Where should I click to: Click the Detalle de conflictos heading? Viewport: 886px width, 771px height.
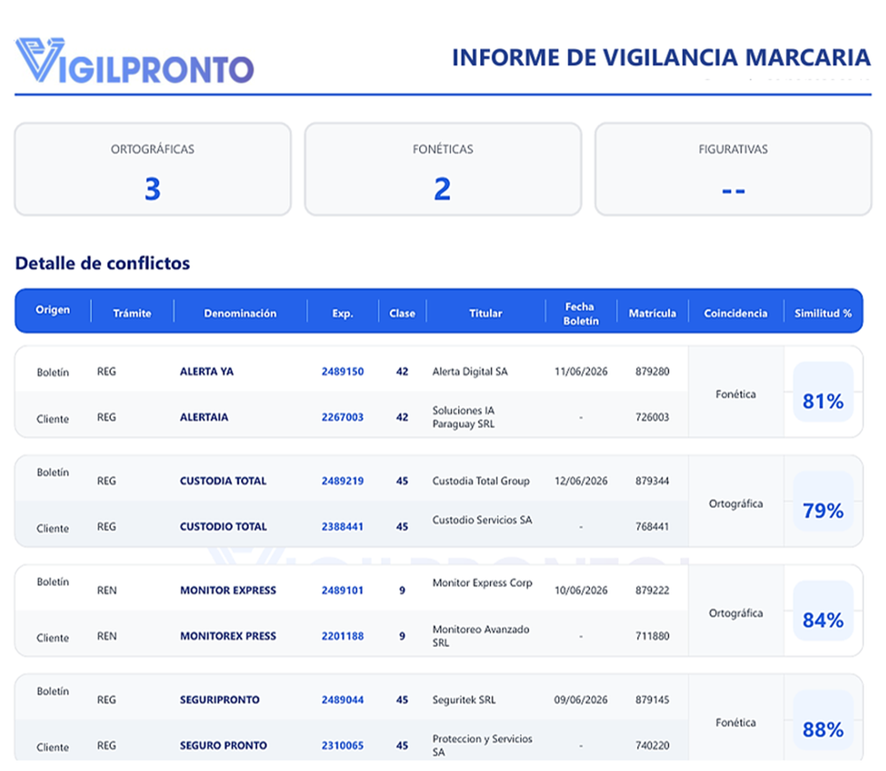click(x=102, y=263)
